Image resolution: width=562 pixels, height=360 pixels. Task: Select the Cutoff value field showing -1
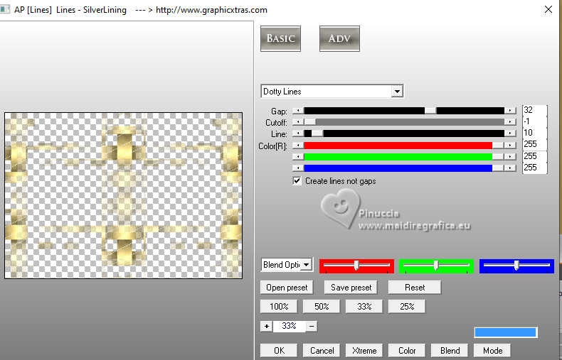click(x=534, y=121)
